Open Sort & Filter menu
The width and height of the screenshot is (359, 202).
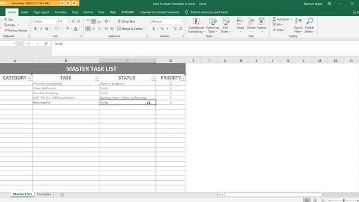[x=298, y=25]
